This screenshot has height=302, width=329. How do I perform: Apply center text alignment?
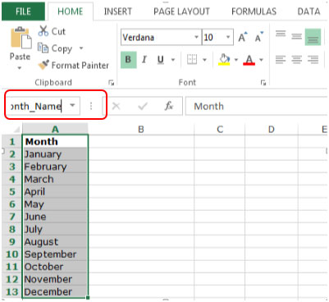point(296,59)
